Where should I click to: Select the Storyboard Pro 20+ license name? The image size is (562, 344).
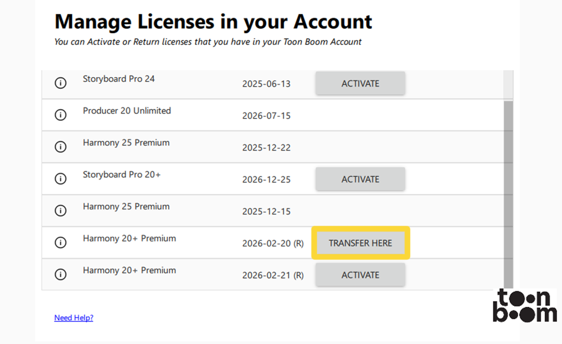[121, 175]
